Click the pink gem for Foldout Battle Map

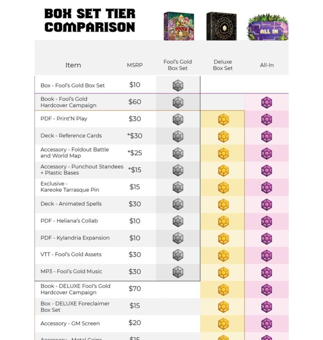(266, 153)
